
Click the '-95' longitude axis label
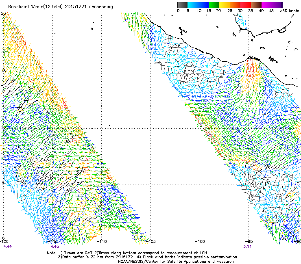click(249, 242)
